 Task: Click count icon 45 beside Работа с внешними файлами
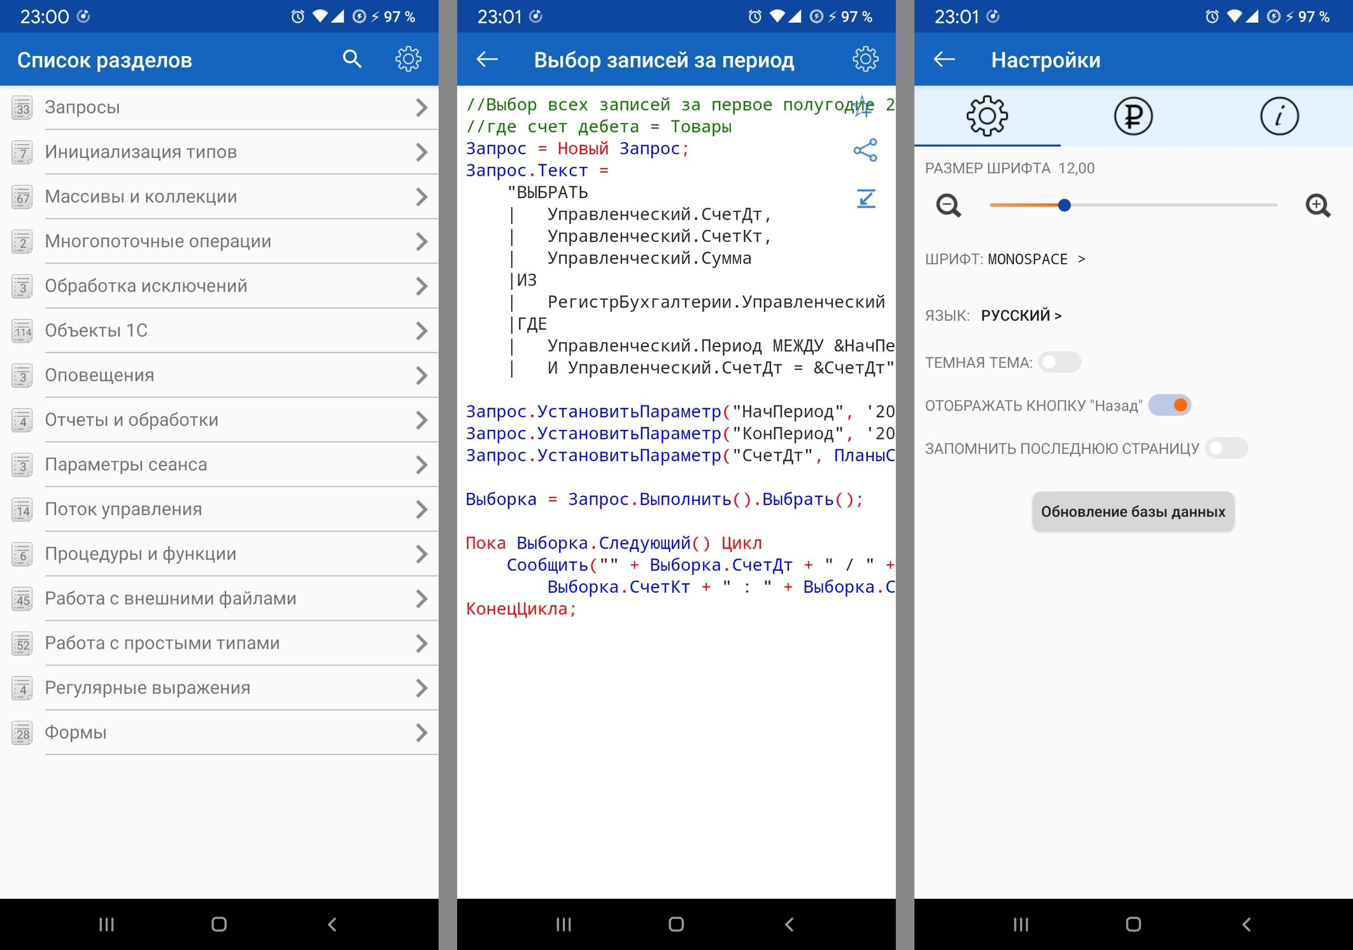[22, 600]
